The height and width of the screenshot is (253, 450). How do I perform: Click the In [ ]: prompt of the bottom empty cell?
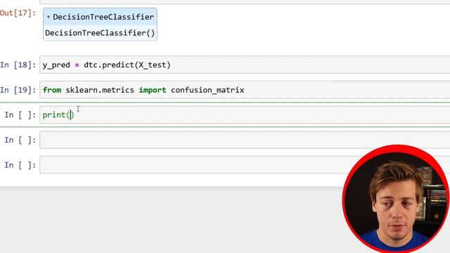point(20,165)
